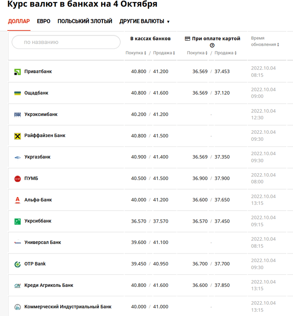The width and height of the screenshot is (293, 316).
Task: Click the Raiffeisen Bank logo icon
Action: coord(18,136)
